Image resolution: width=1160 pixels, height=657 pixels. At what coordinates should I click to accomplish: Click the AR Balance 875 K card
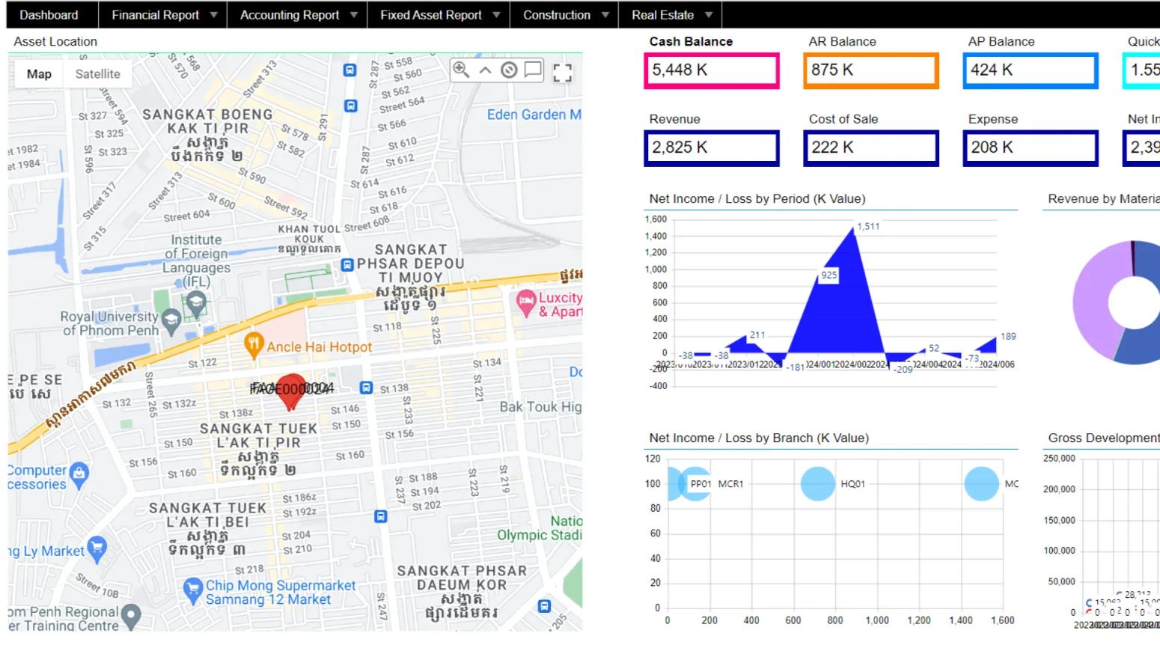[x=870, y=70]
